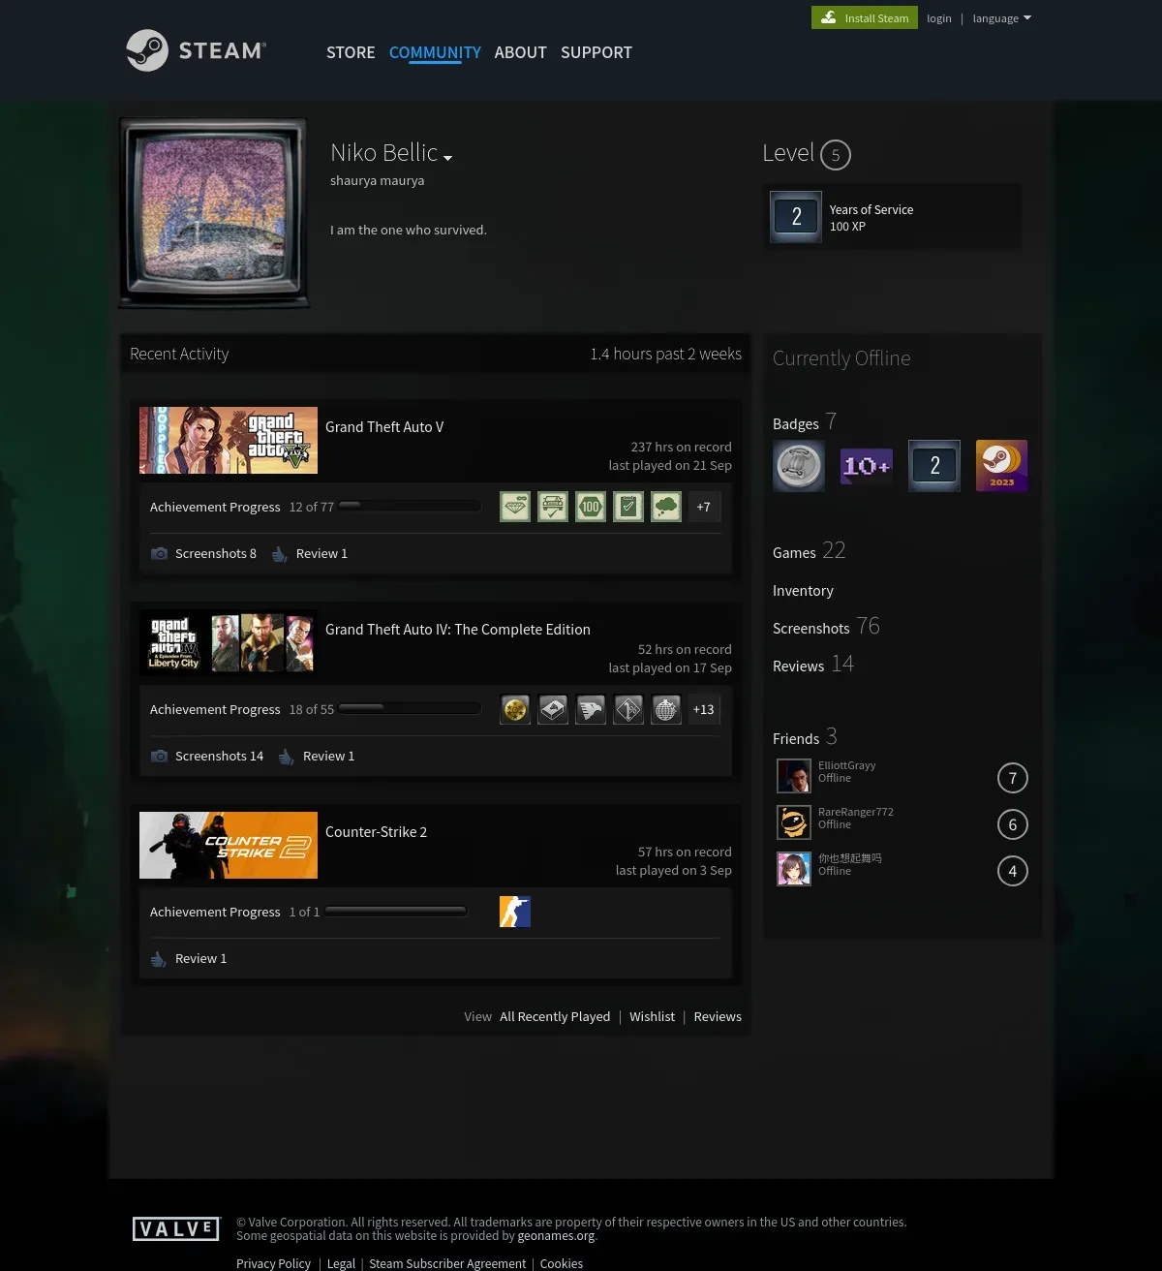Screen dimensions: 1162x1271
Task: Click the GTA V achievement progress bar
Action: click(410, 506)
